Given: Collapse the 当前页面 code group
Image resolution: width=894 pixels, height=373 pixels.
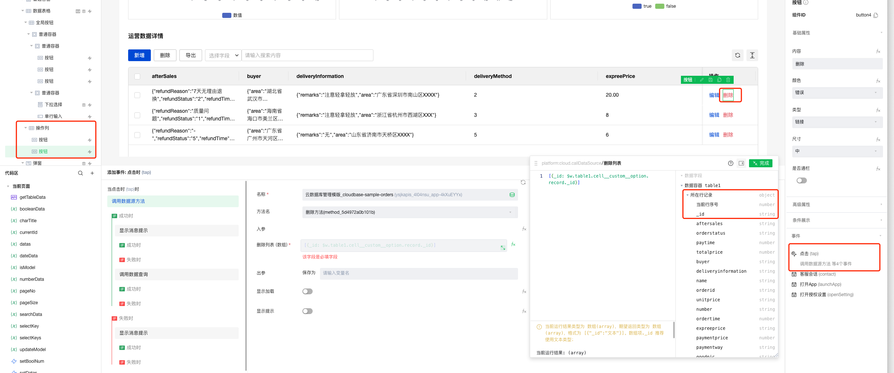Looking at the screenshot, I should (x=8, y=186).
